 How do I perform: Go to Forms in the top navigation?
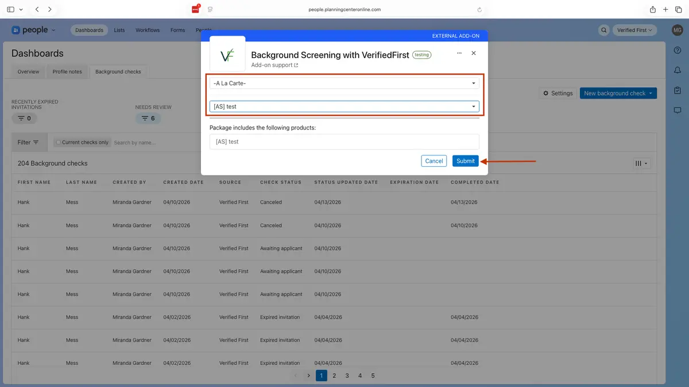(178, 30)
